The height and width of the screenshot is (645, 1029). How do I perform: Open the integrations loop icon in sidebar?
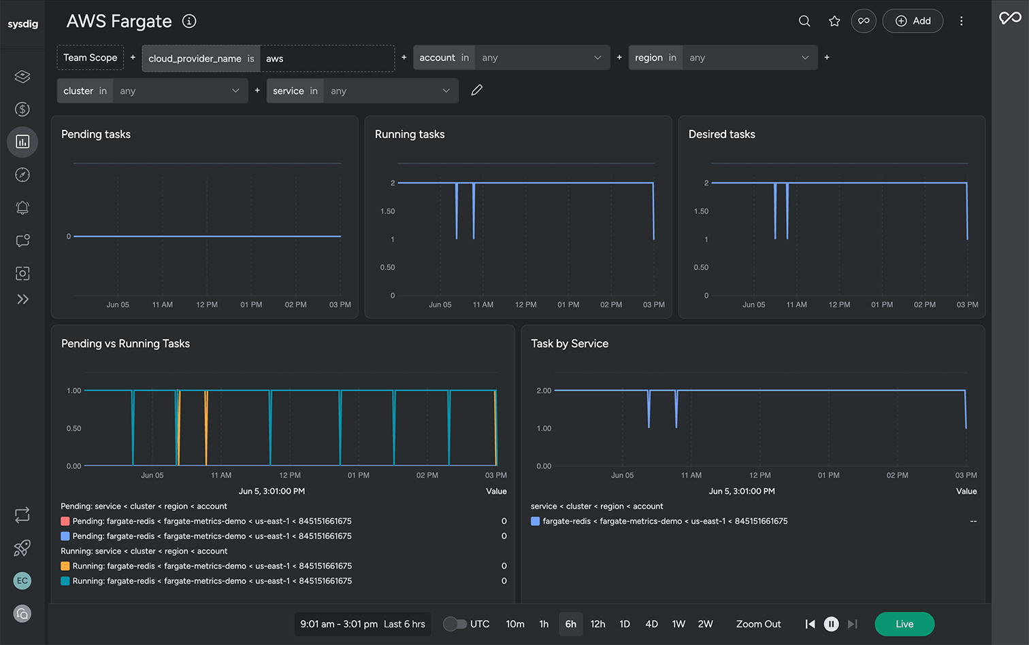(x=22, y=515)
